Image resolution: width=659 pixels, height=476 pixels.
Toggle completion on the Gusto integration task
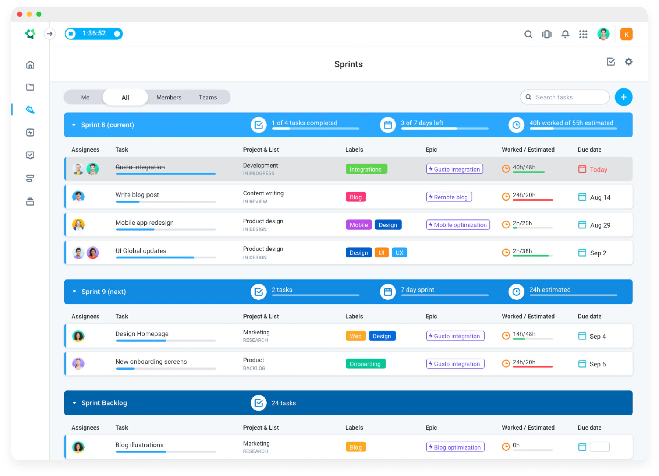click(x=140, y=167)
